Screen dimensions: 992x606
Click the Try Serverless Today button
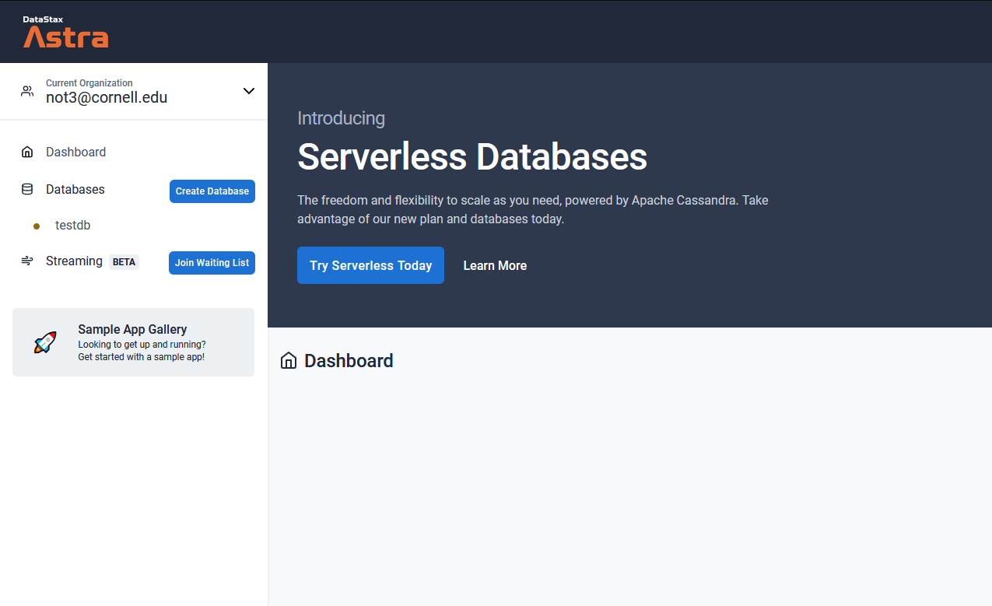click(x=370, y=265)
